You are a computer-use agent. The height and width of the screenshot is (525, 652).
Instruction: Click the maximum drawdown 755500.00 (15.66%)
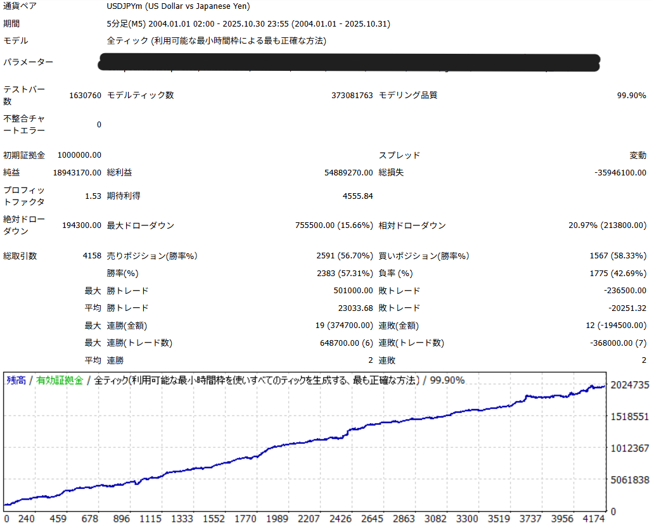(334, 225)
